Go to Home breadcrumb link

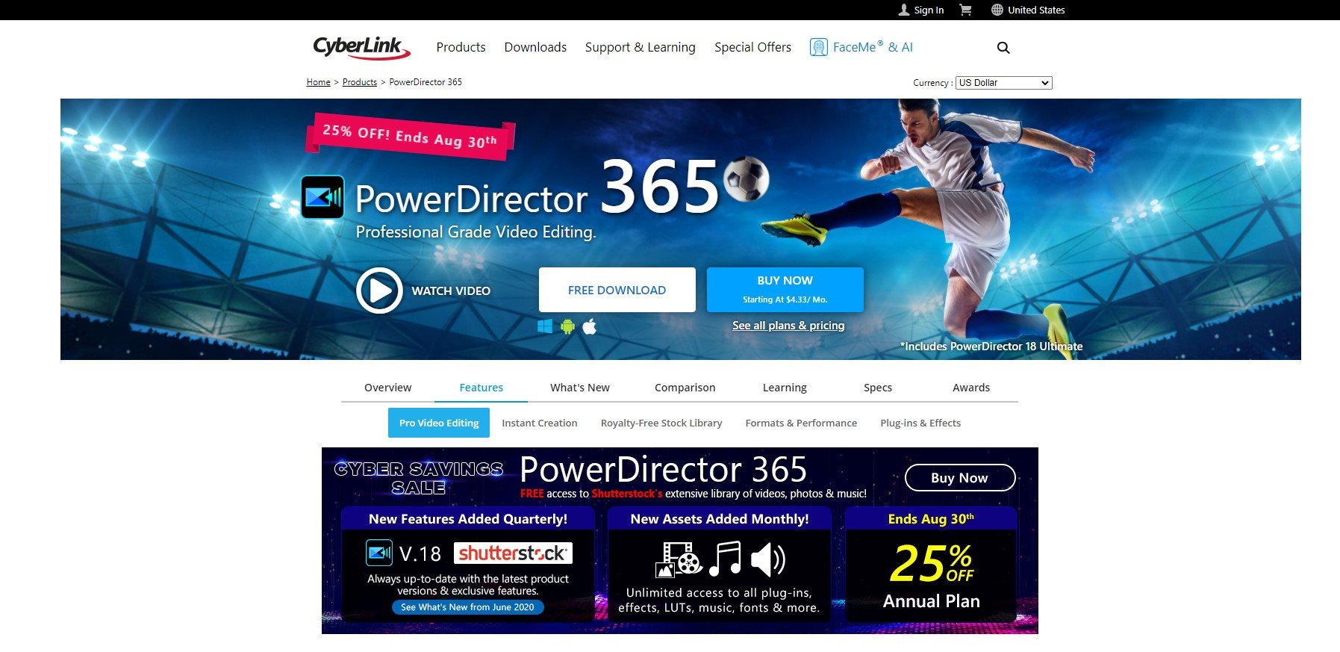pyautogui.click(x=318, y=82)
